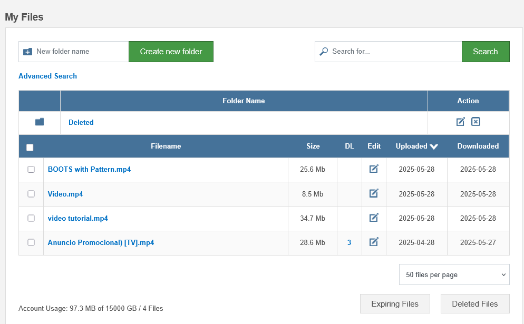
Task: Select checkbox for video tutorial.mp4
Action: point(31,218)
